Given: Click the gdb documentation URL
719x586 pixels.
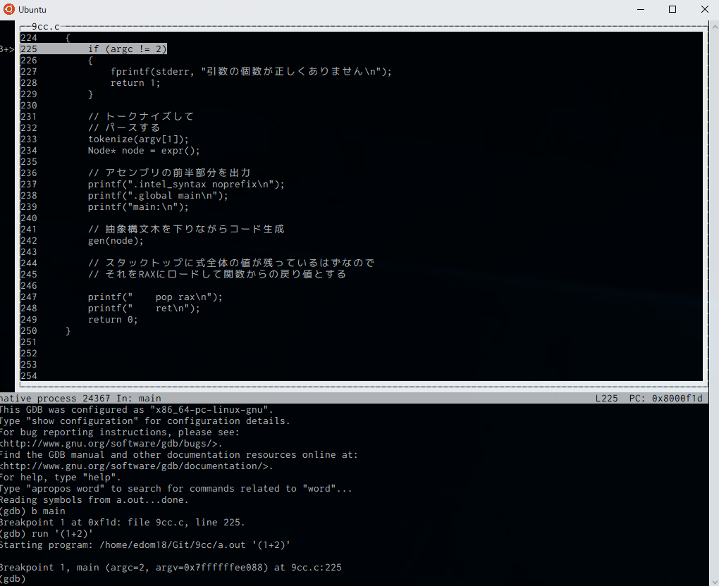Looking at the screenshot, I should pyautogui.click(x=137, y=466).
